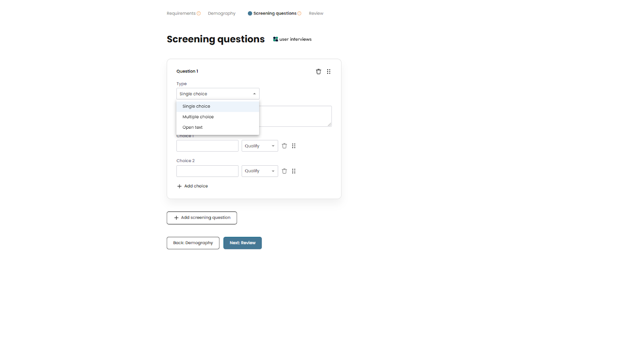The image size is (643, 341).
Task: Remove Choice 2 via trash icon
Action: click(284, 171)
